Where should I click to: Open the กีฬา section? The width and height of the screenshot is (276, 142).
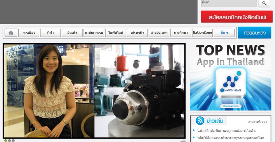tap(51, 33)
